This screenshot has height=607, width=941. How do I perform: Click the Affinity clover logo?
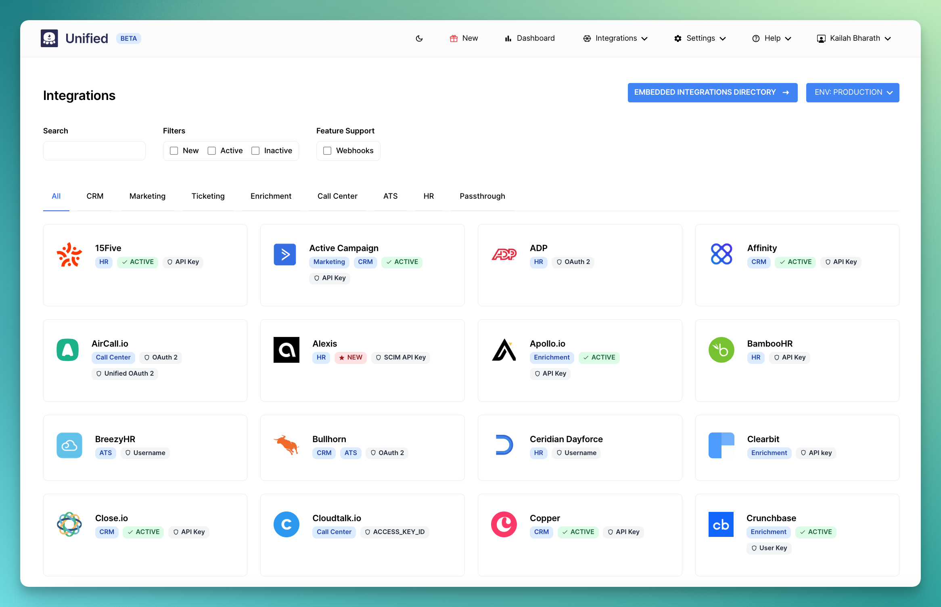click(x=721, y=254)
